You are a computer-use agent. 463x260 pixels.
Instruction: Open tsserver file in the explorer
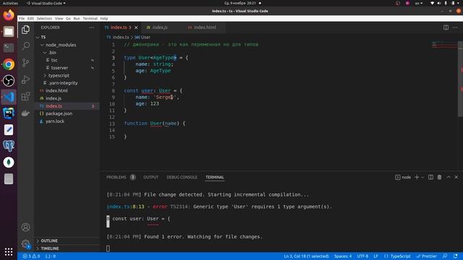click(59, 68)
